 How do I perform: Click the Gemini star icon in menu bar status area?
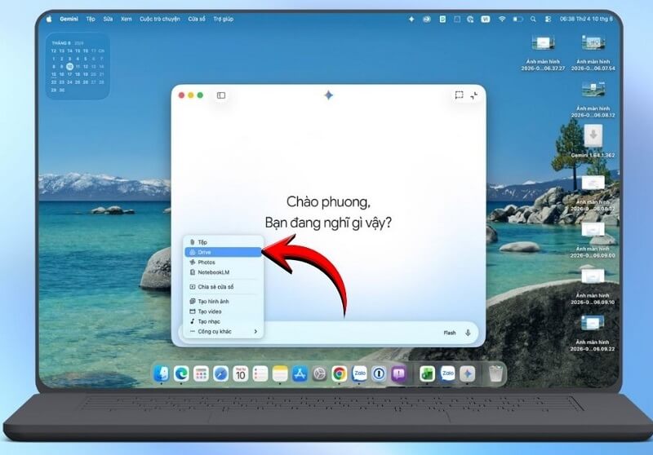(411, 19)
